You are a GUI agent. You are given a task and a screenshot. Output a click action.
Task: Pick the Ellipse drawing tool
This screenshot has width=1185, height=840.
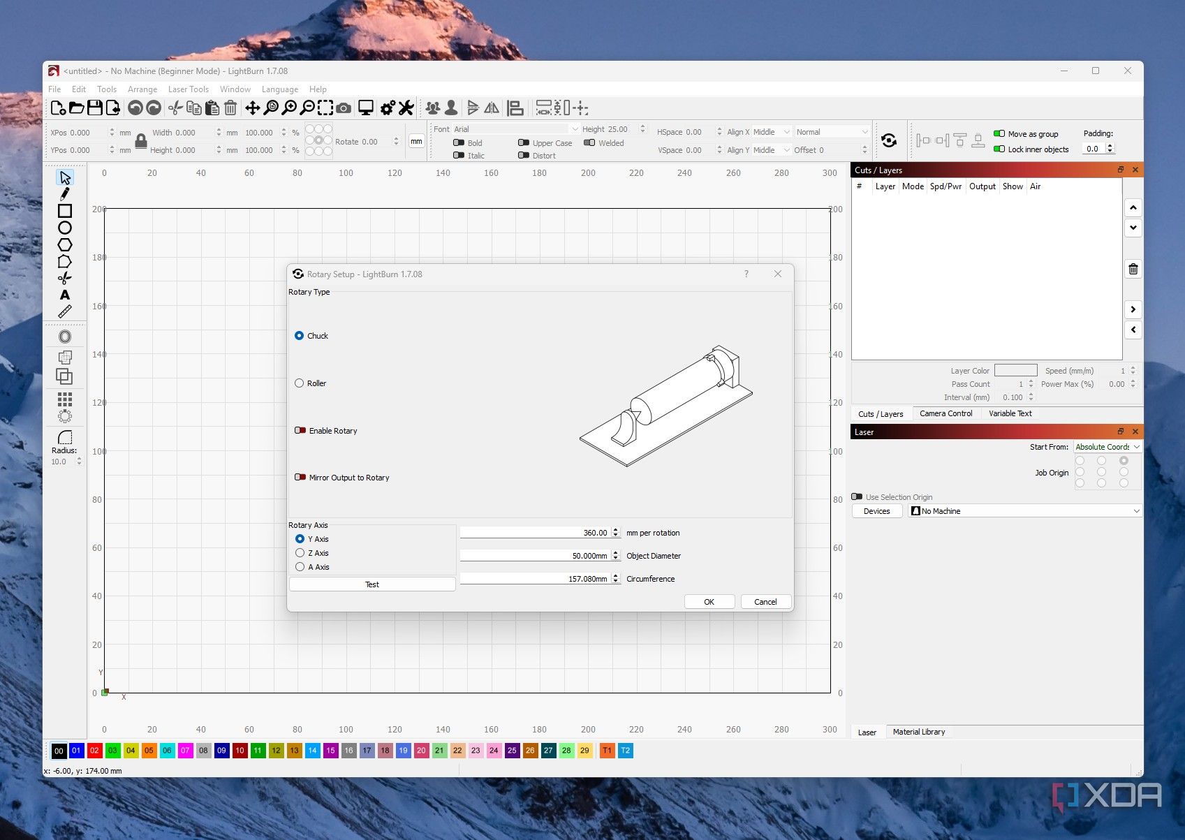65,228
